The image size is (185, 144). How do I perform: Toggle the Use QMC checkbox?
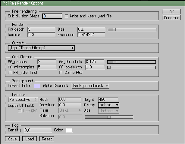20,111
